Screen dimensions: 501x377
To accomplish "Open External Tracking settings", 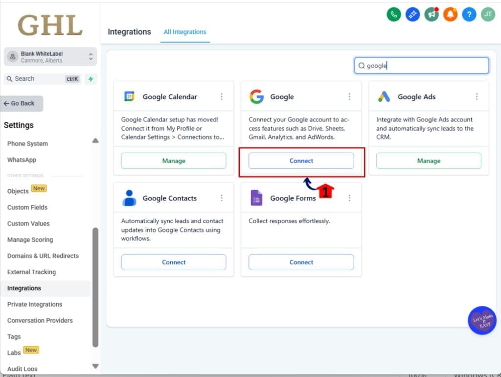I will (31, 272).
